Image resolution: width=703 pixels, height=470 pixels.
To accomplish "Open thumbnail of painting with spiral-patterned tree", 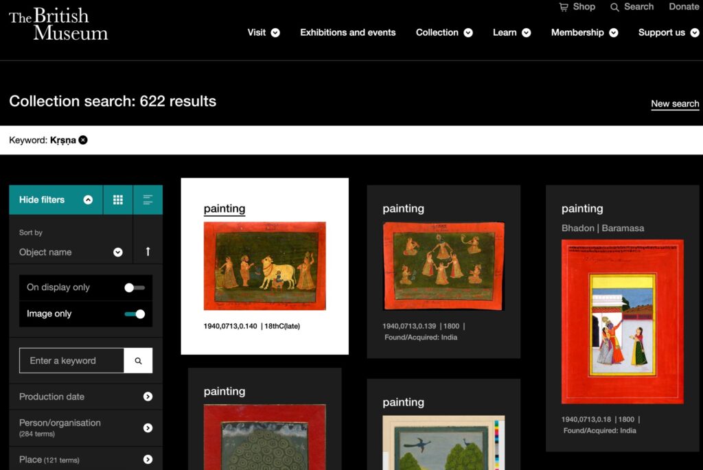I will coord(265,437).
